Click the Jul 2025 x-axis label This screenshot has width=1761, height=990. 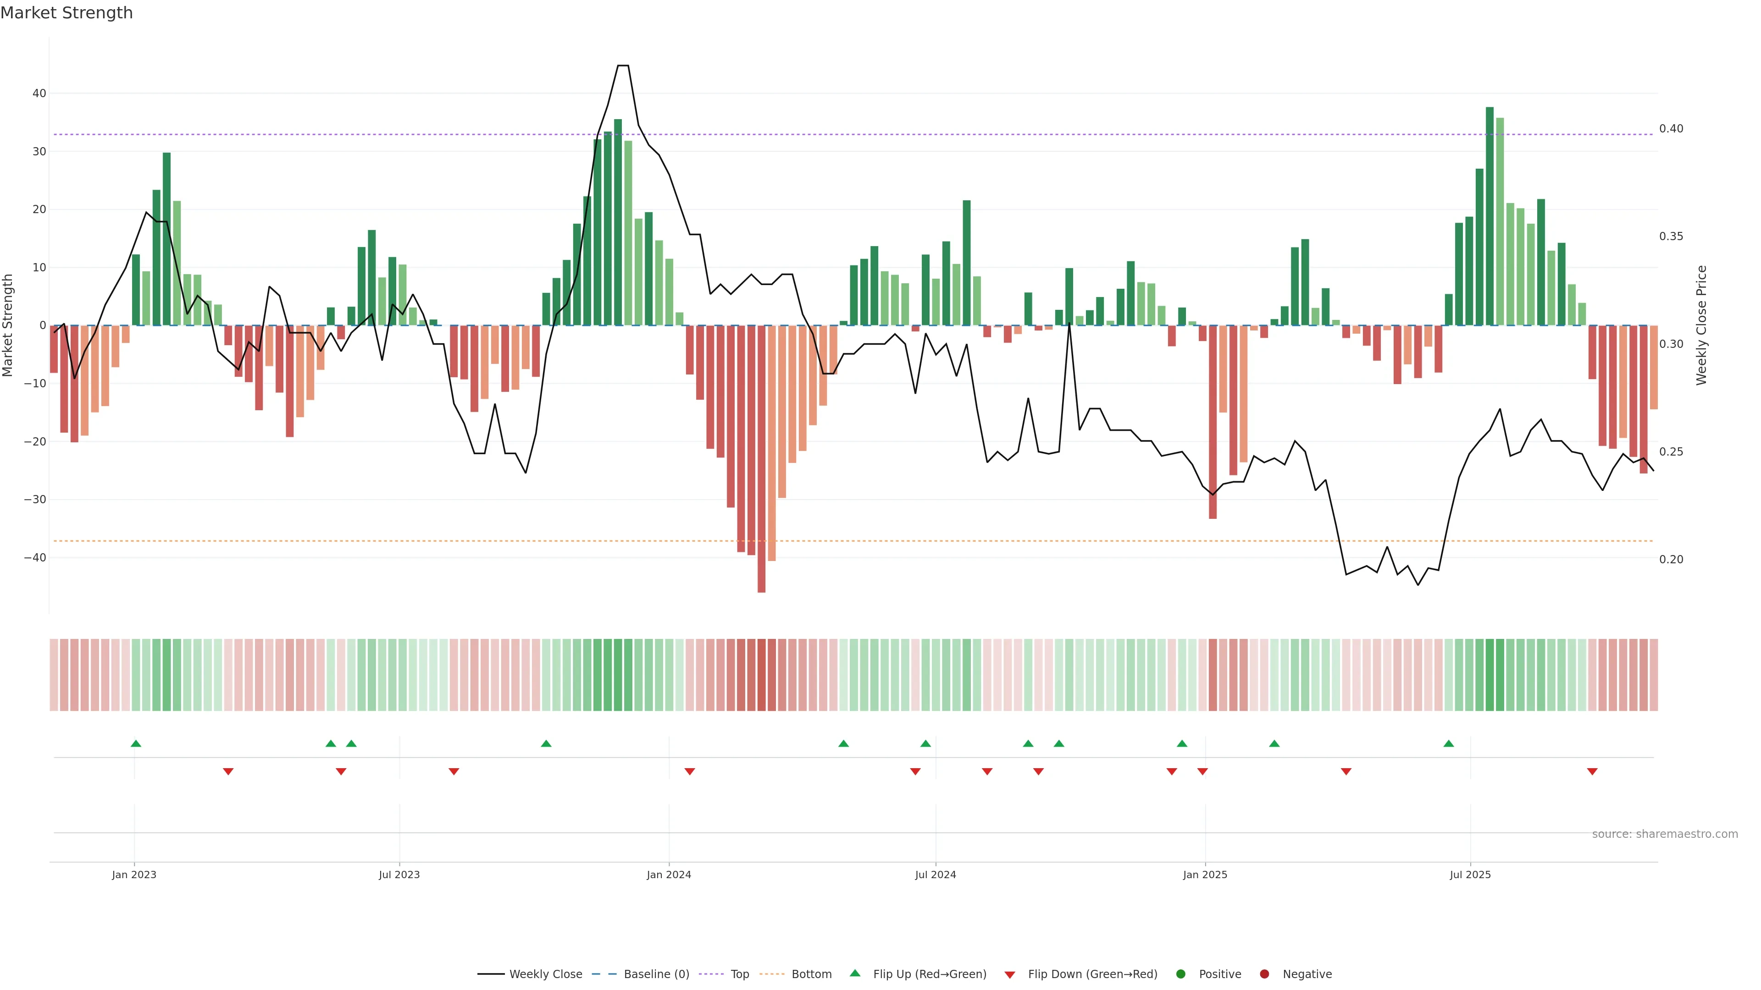click(1470, 874)
